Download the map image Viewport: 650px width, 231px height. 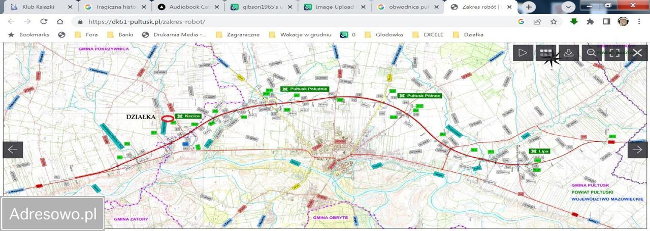click(x=569, y=53)
